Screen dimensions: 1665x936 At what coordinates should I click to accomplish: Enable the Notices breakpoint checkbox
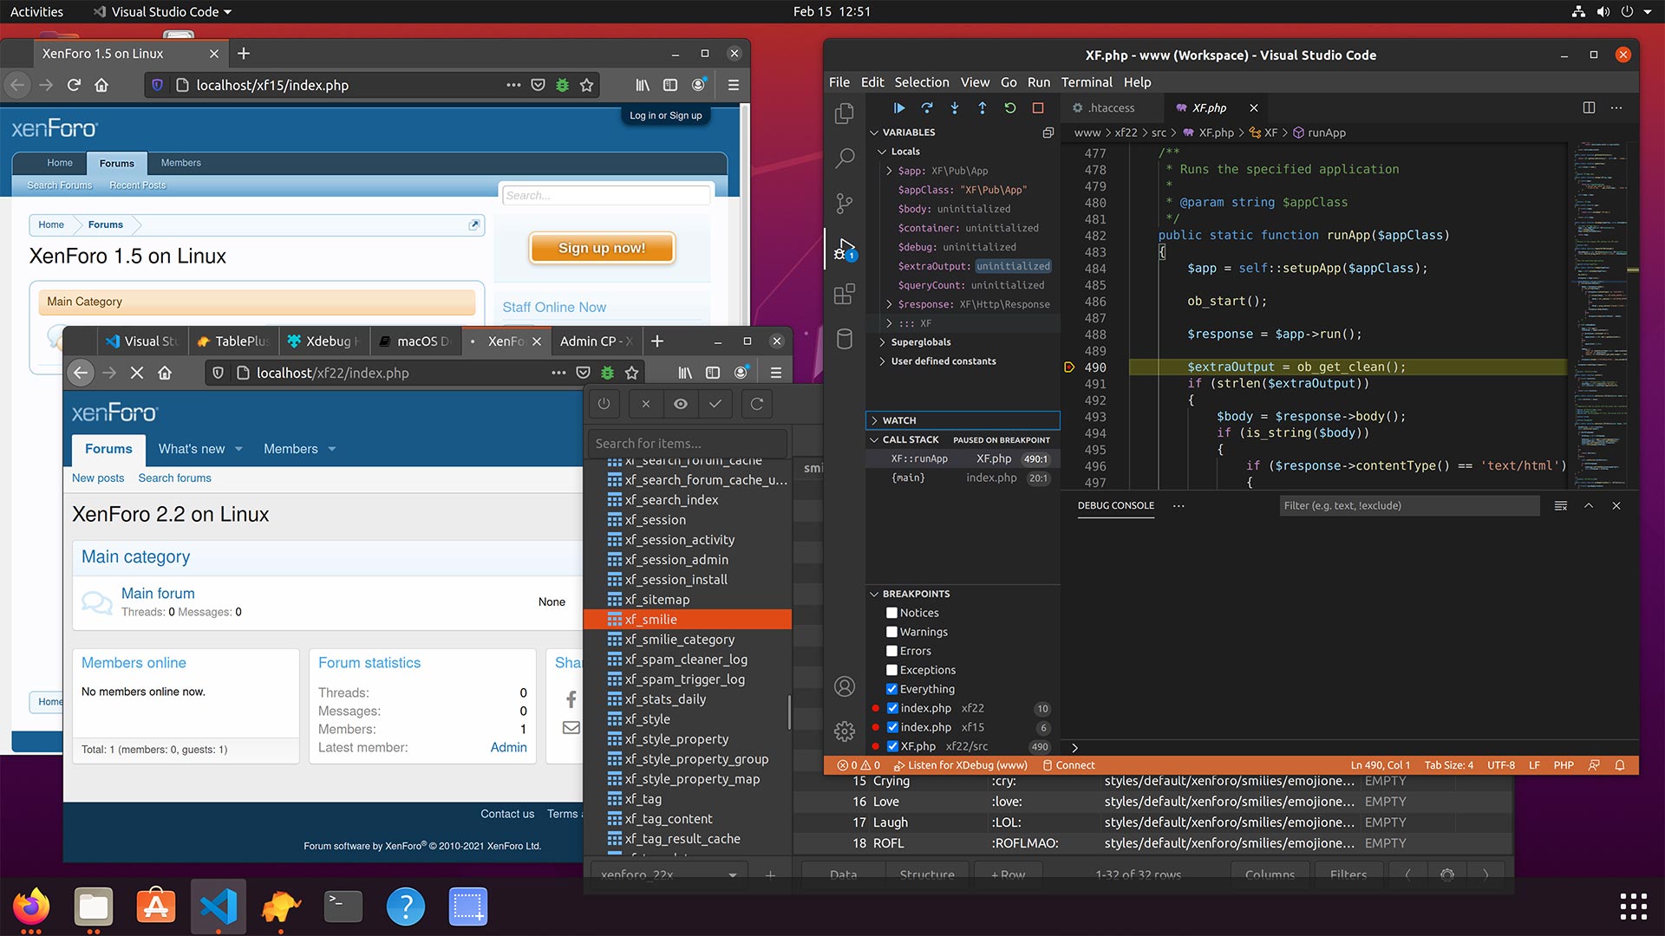point(892,611)
